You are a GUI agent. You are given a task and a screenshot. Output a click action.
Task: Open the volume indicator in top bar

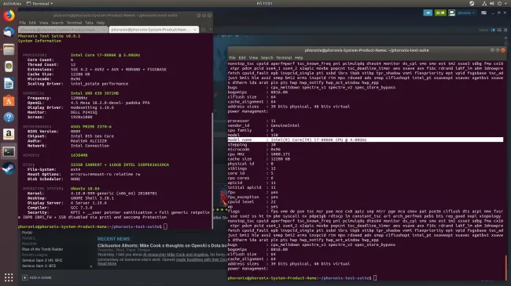click(492, 3)
